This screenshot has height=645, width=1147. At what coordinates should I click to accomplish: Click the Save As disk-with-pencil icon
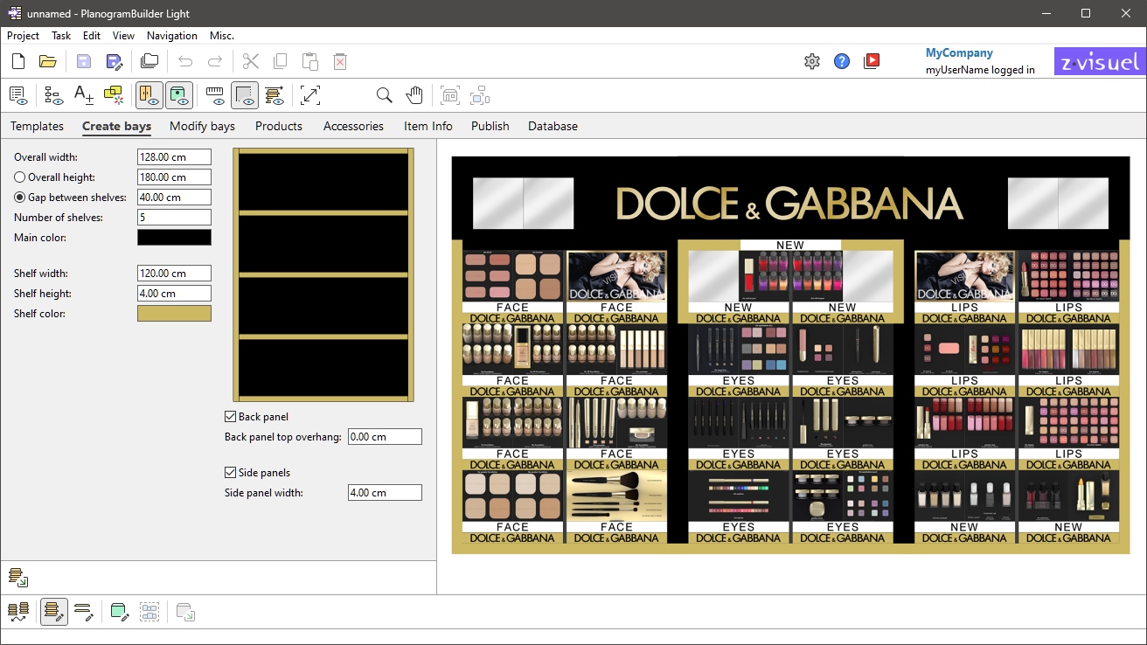coord(114,61)
